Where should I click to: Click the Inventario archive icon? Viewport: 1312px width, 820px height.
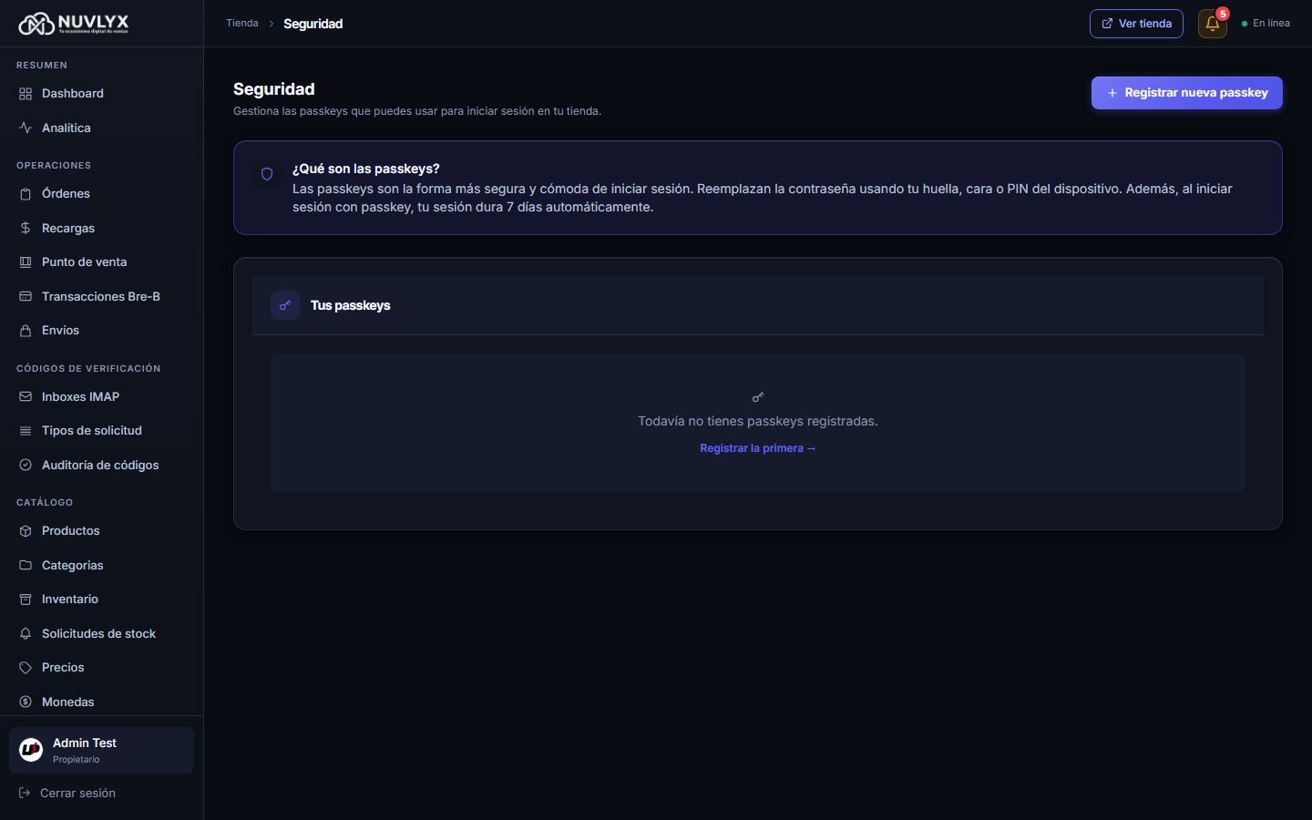coord(26,600)
